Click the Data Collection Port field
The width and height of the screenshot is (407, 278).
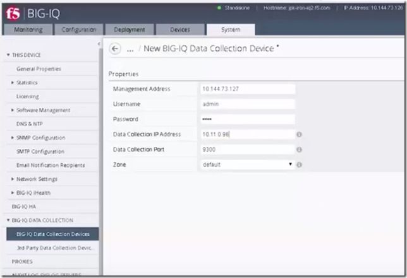[x=248, y=149]
